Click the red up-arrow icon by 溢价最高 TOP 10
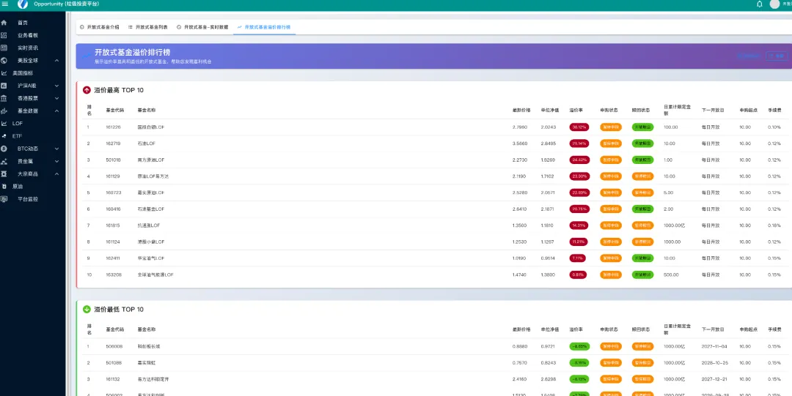This screenshot has height=396, width=792. [x=87, y=90]
